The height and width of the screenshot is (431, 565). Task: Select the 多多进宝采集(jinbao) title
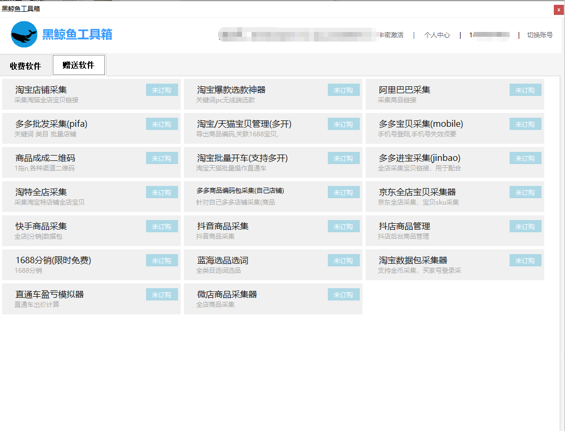419,158
